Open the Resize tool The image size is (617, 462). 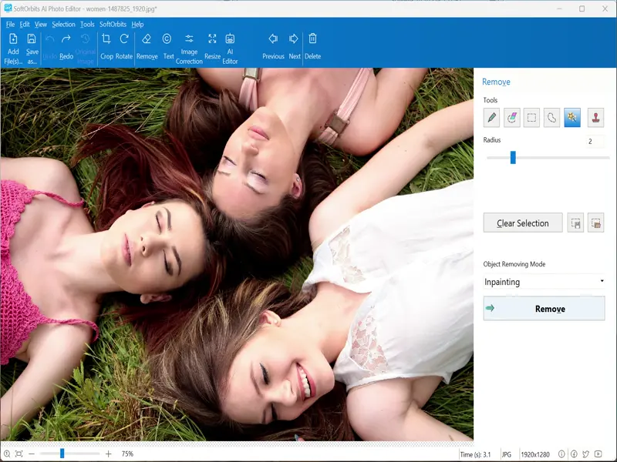coord(213,47)
